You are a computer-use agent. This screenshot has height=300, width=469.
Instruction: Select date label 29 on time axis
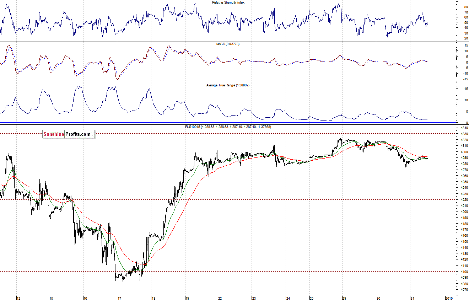(x=344, y=298)
